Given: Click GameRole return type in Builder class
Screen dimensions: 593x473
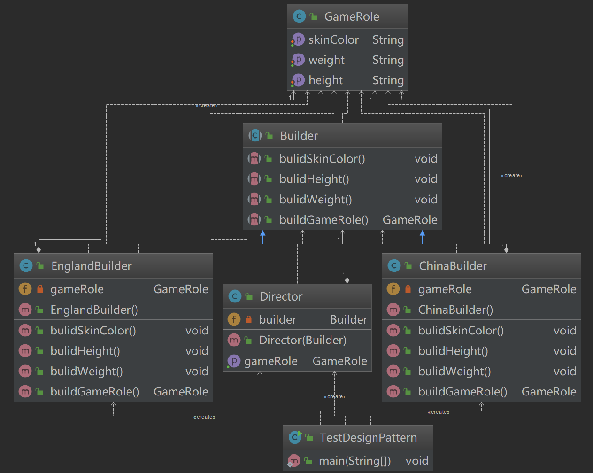Looking at the screenshot, I should 410,219.
